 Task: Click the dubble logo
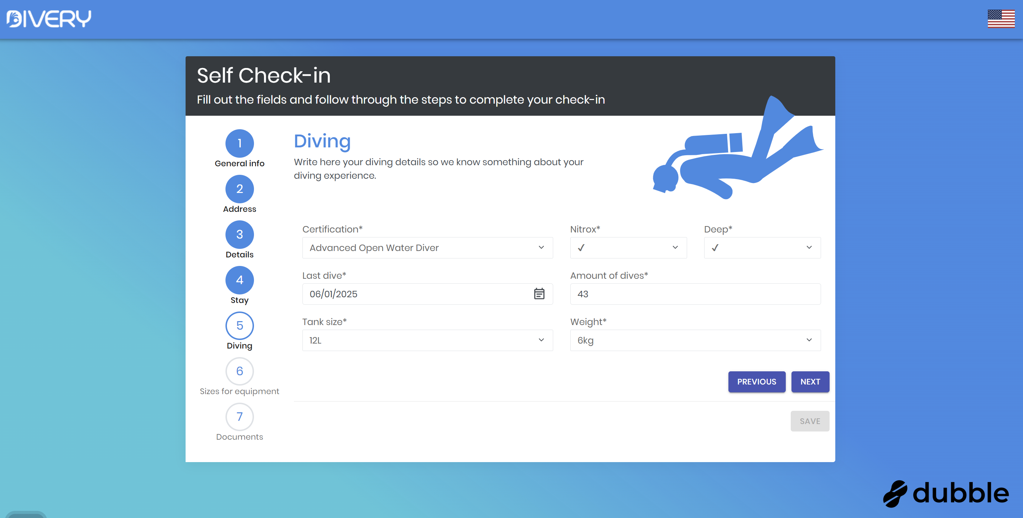click(x=946, y=493)
